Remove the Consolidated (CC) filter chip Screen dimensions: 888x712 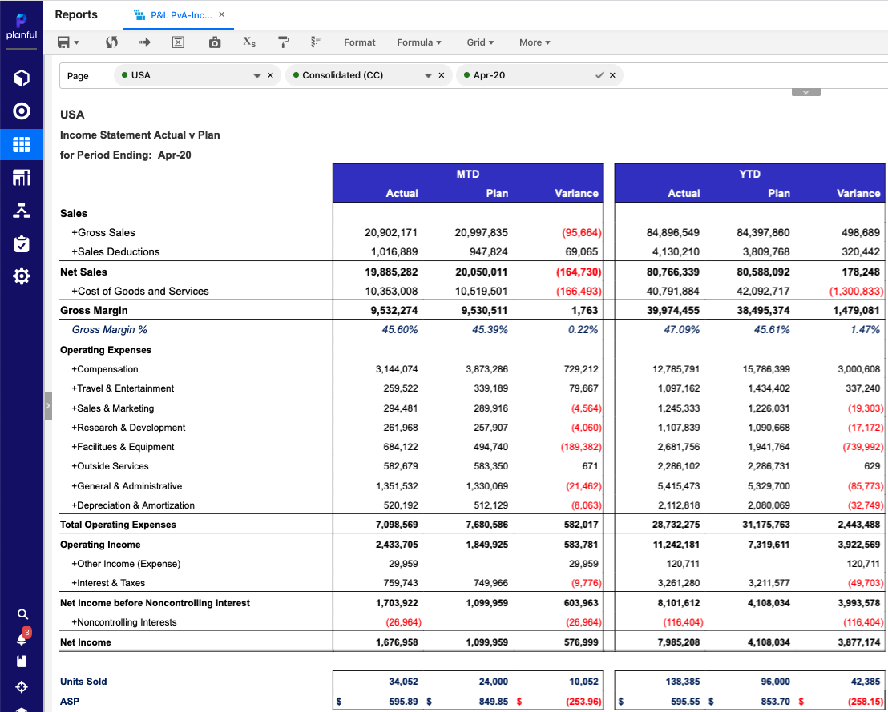click(x=441, y=75)
